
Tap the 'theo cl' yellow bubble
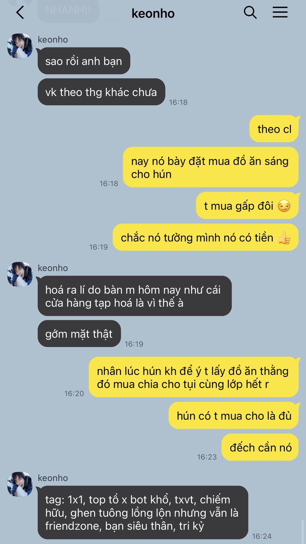pyautogui.click(x=274, y=129)
